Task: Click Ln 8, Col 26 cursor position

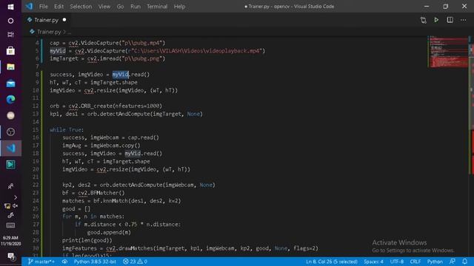Action: point(331,262)
